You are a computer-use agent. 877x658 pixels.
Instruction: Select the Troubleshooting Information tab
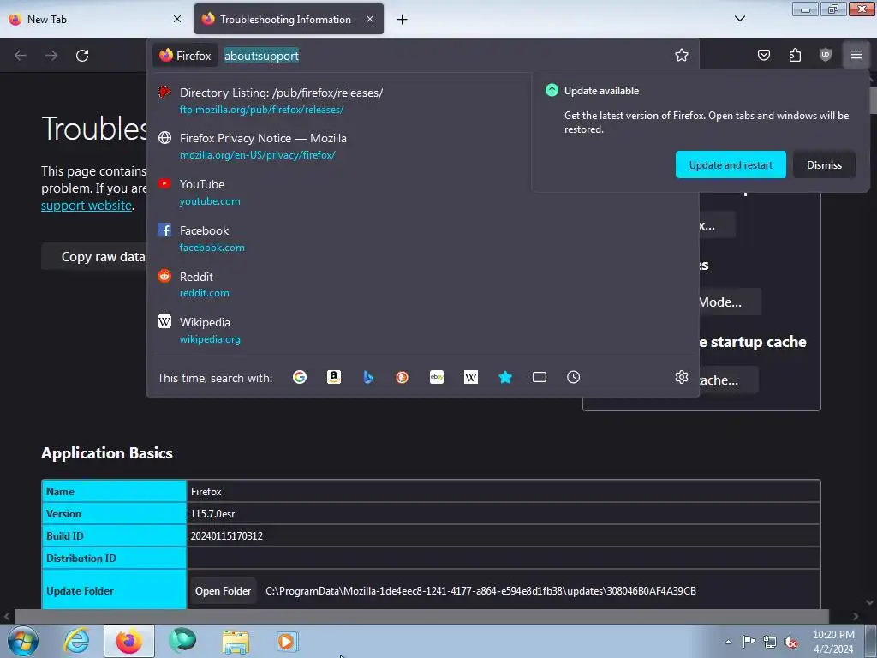(x=289, y=19)
